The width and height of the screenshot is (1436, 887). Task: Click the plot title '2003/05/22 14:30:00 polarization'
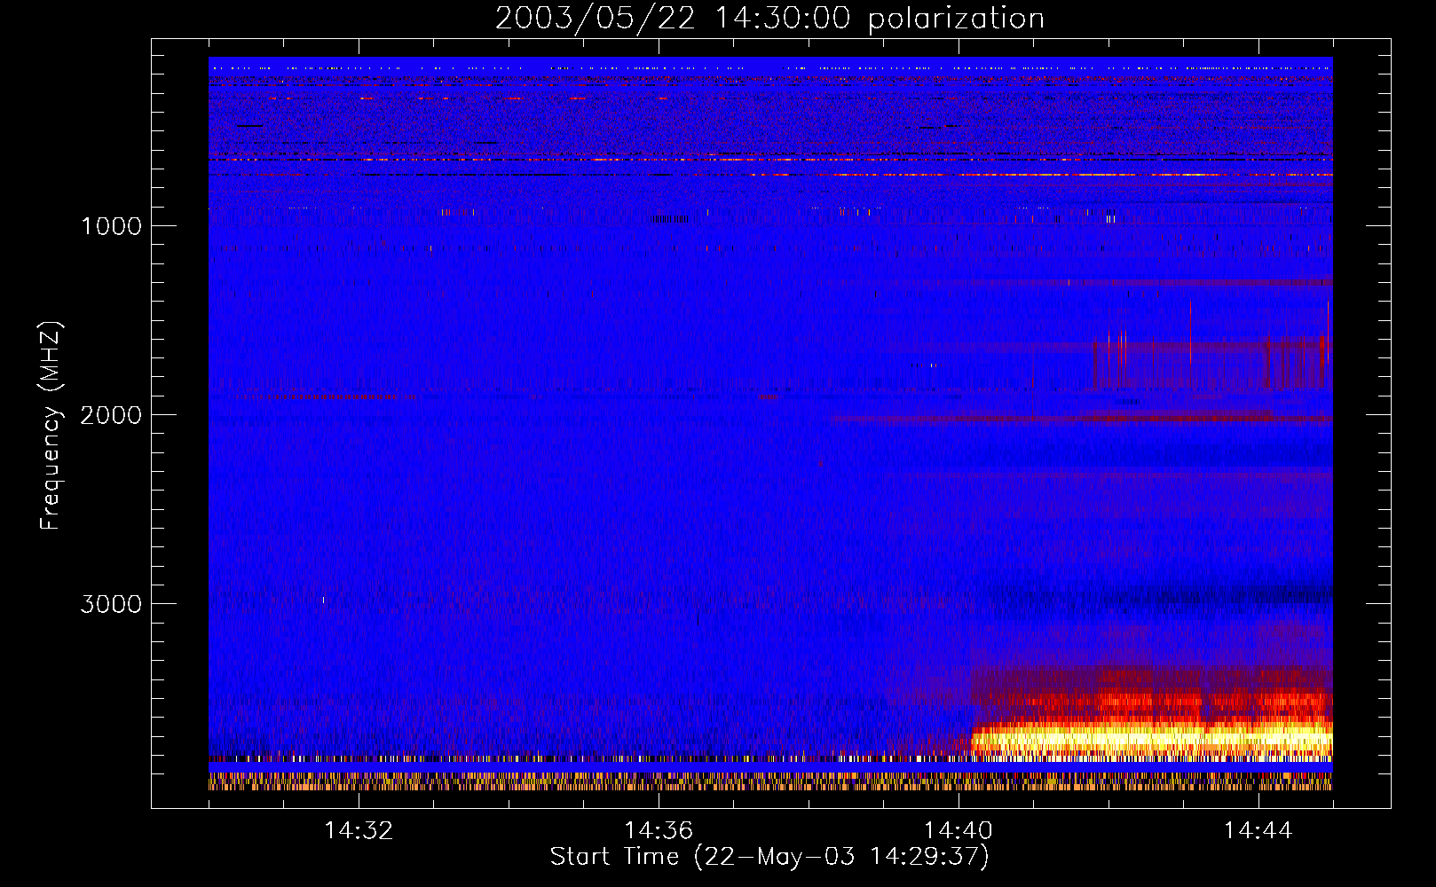[x=769, y=19]
